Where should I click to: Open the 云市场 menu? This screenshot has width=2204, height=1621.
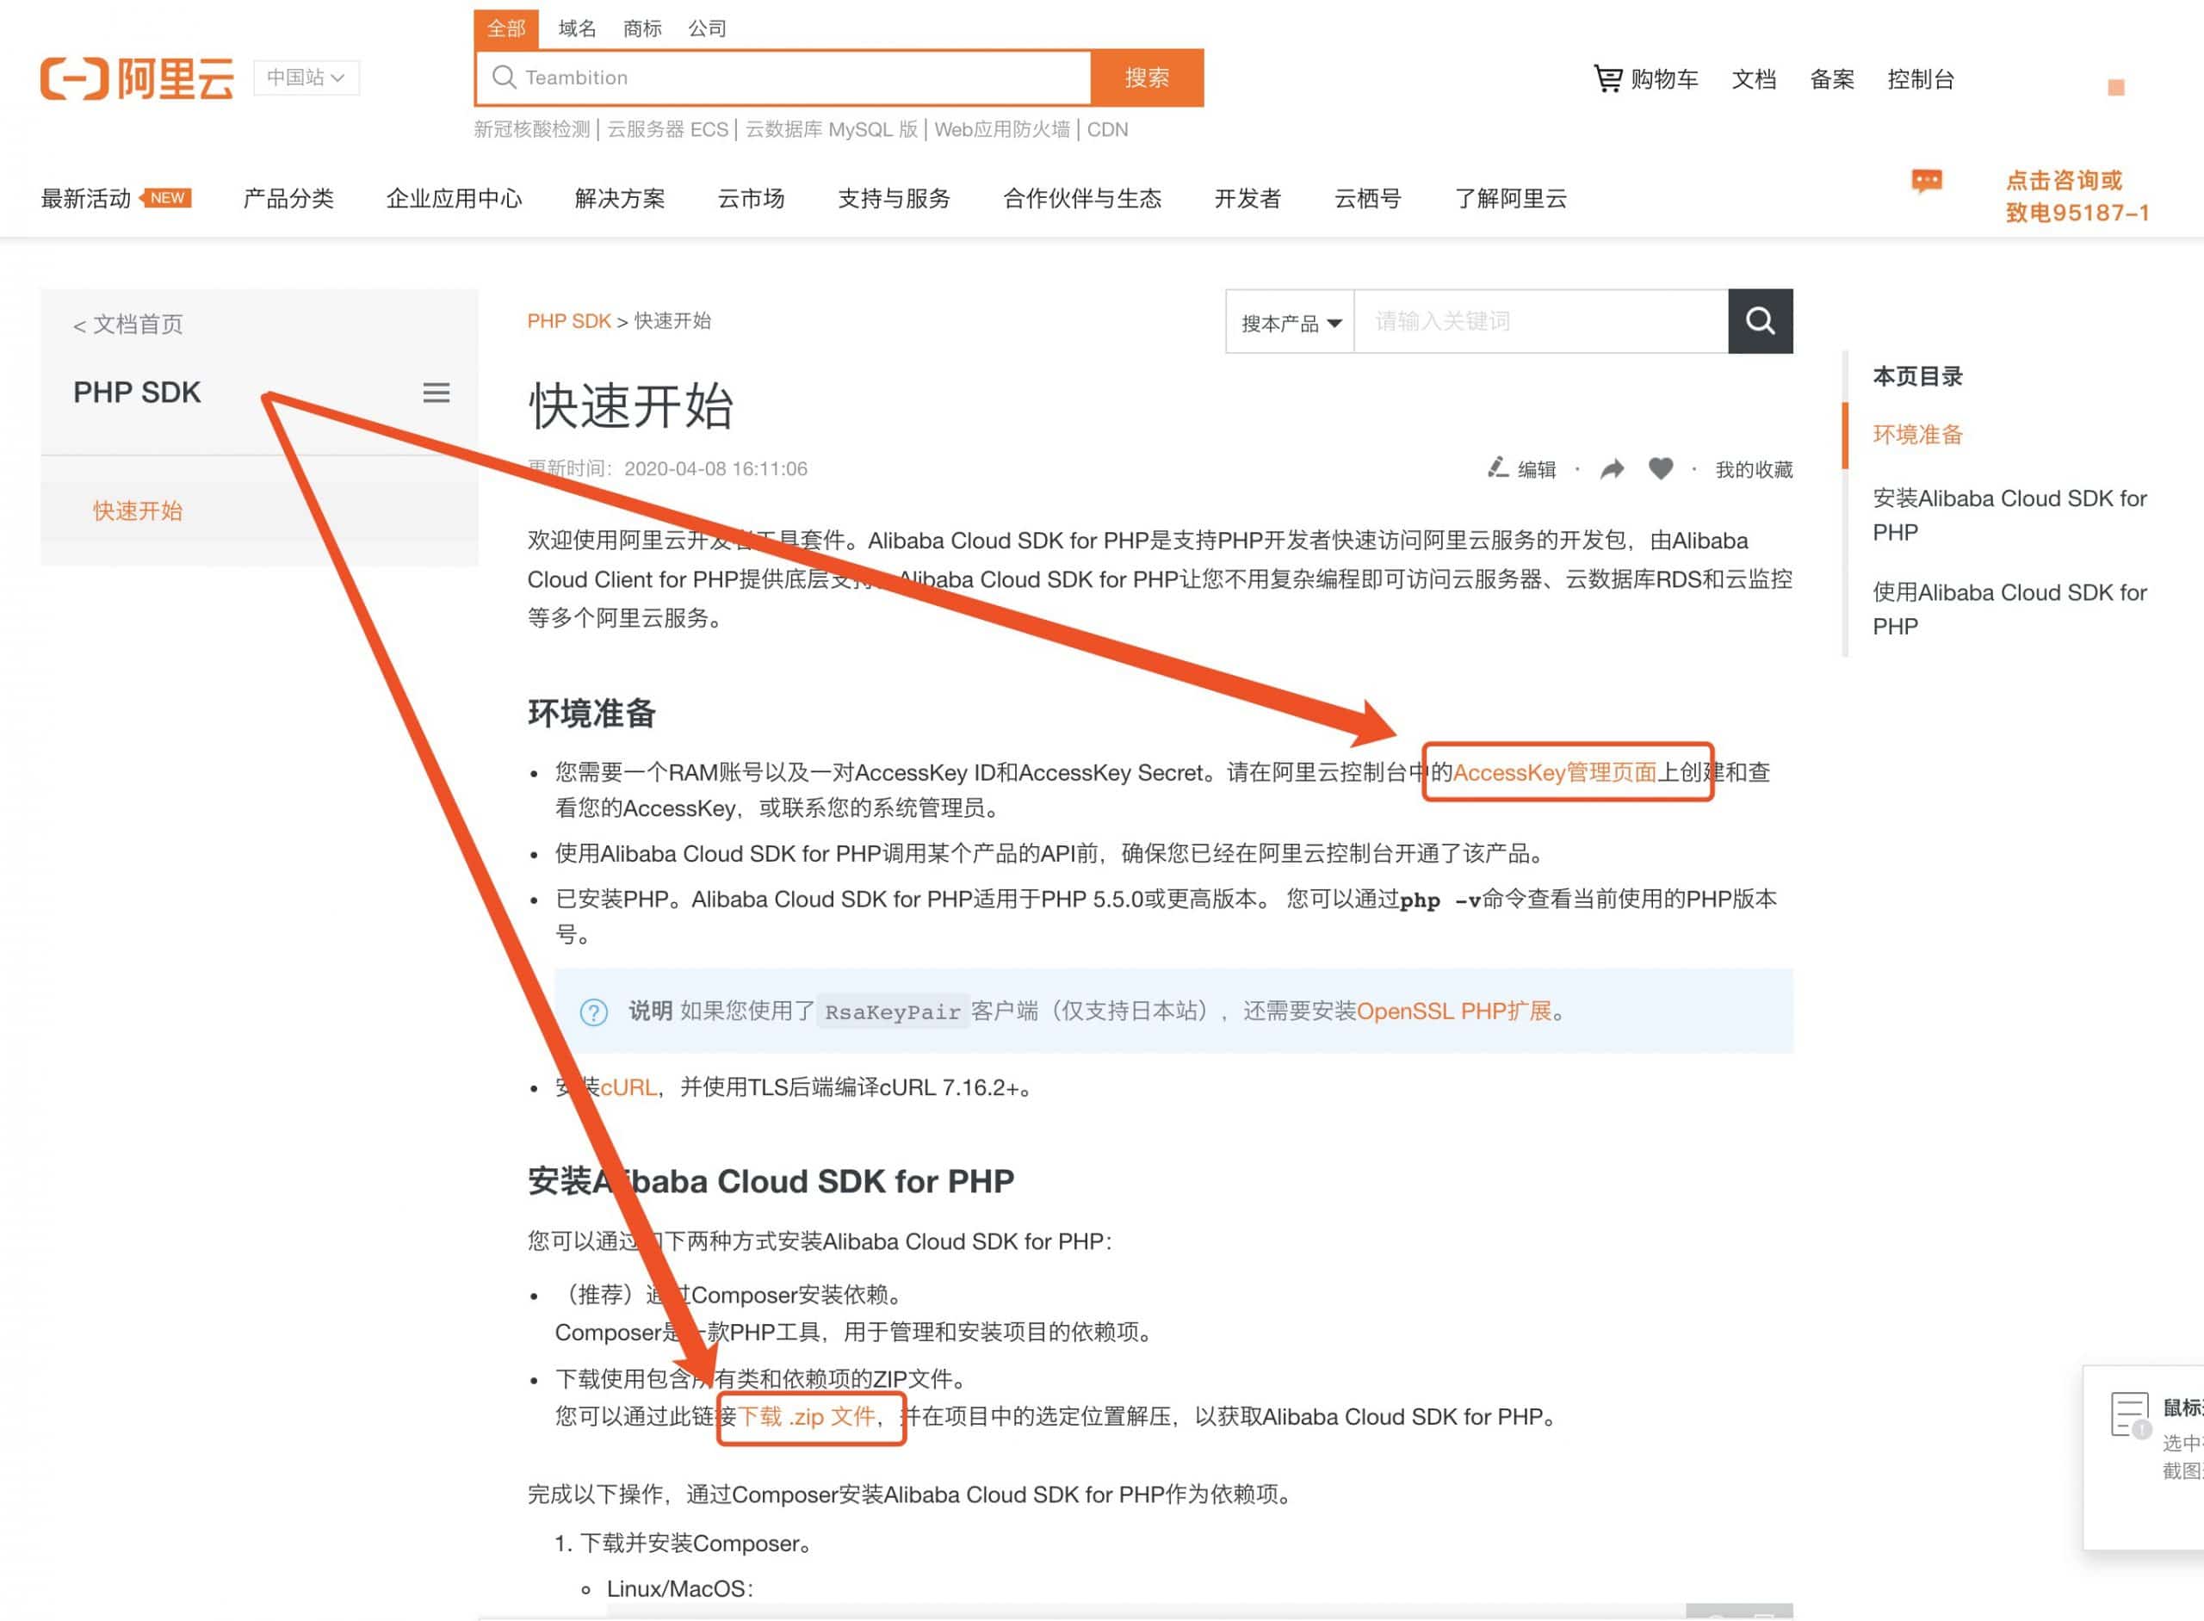tap(751, 199)
